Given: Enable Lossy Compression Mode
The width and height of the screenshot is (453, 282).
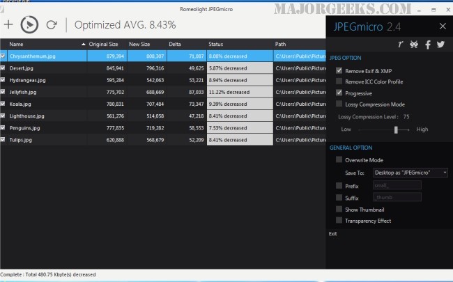Looking at the screenshot, I should pyautogui.click(x=339, y=104).
